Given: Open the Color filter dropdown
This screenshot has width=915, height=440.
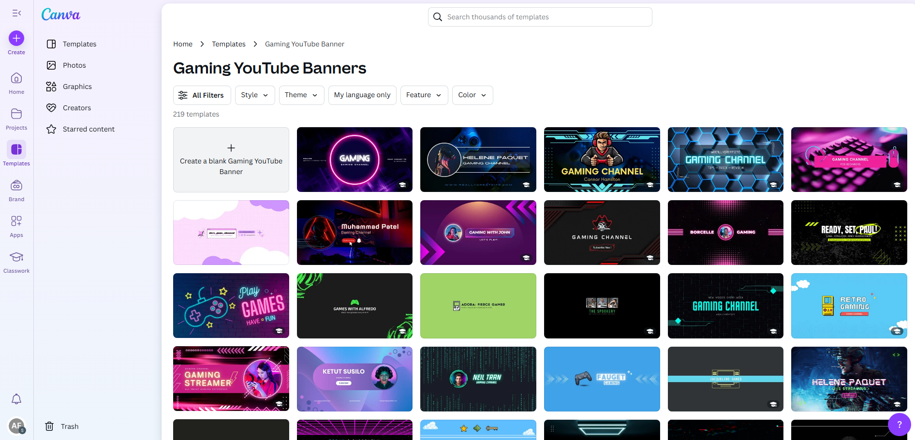Looking at the screenshot, I should [x=472, y=95].
